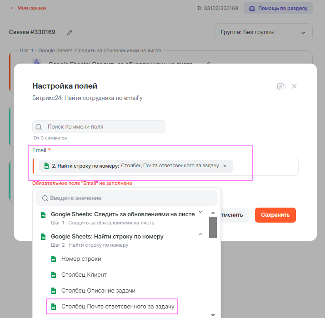This screenshot has width=325, height=318.
Task: Click the pencil icon to rename Связка #330169
Action: click(70, 32)
